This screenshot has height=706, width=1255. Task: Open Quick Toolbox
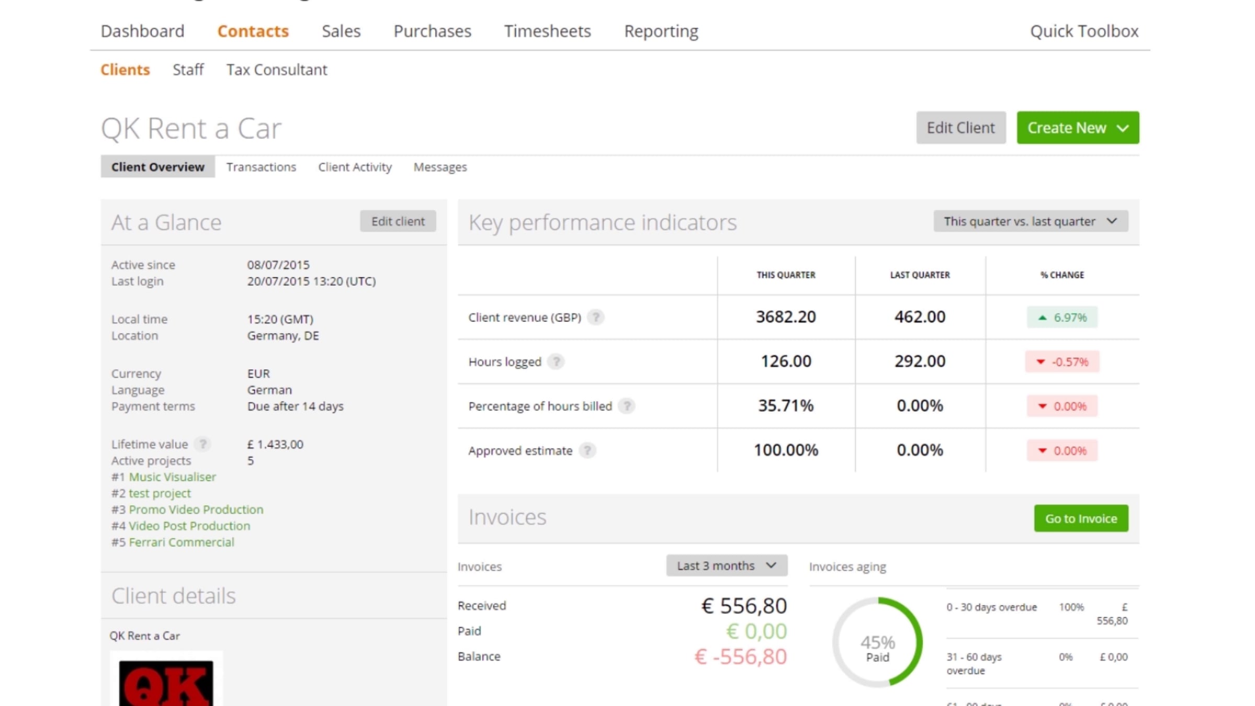coord(1083,31)
